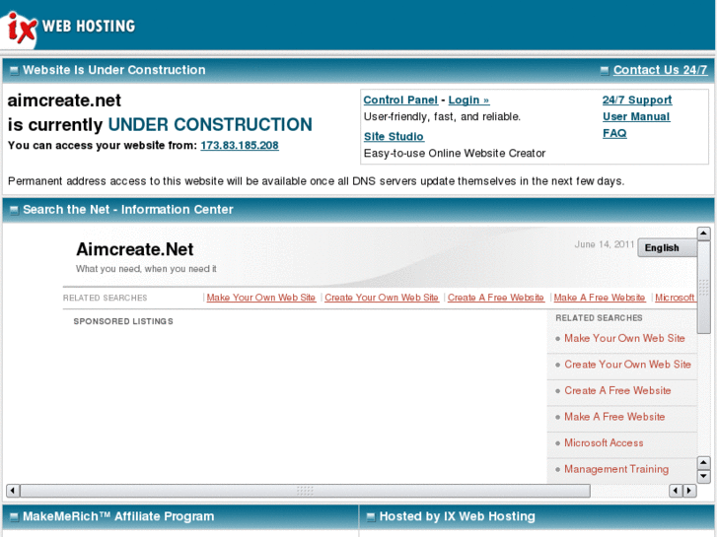The image size is (717, 537).
Task: Click the top bar Microsoft link
Action: [675, 298]
